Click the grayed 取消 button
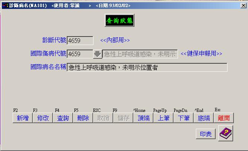This screenshot has height=151, width=248. 103,118
